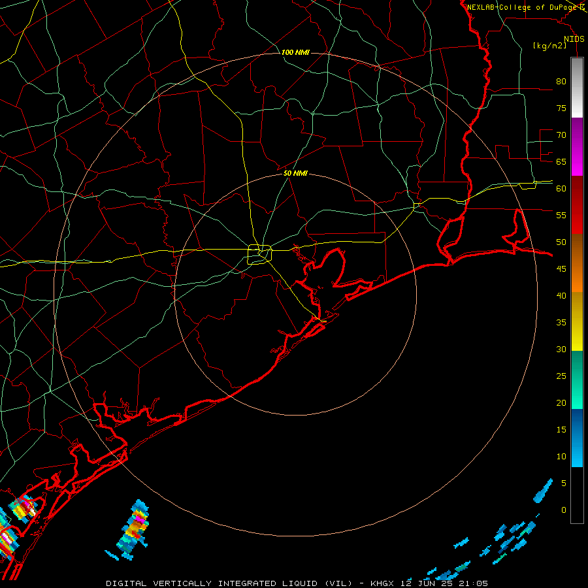Select the magenta-purple segment of the color bar

click(x=577, y=146)
